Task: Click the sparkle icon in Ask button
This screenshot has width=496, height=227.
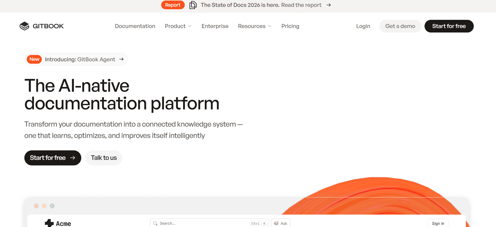Action: (276, 223)
